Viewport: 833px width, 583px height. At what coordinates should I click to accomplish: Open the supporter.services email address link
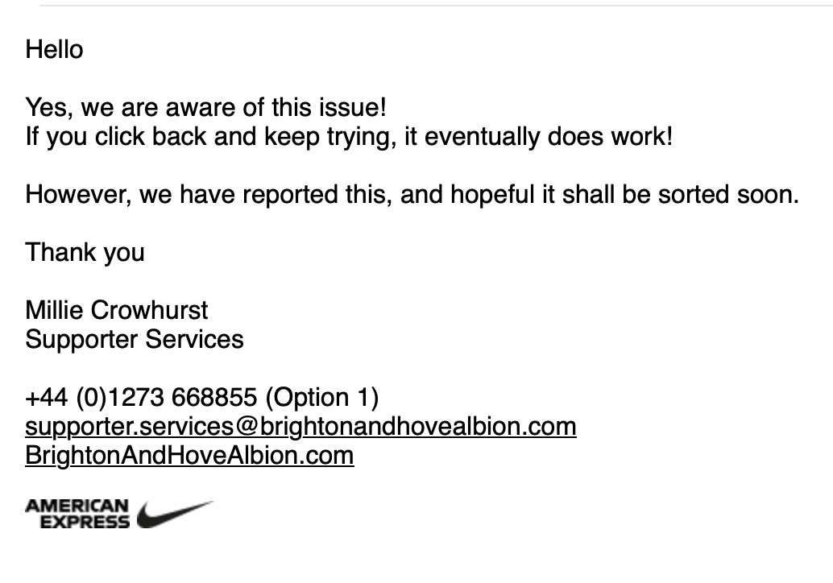300,427
